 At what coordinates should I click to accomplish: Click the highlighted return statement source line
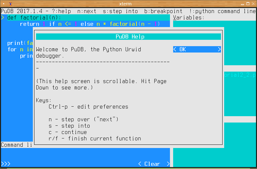click(x=89, y=24)
